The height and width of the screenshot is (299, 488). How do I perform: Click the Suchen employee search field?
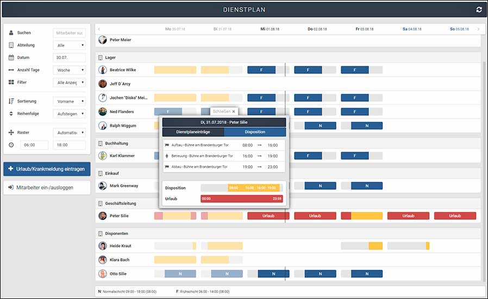point(69,33)
